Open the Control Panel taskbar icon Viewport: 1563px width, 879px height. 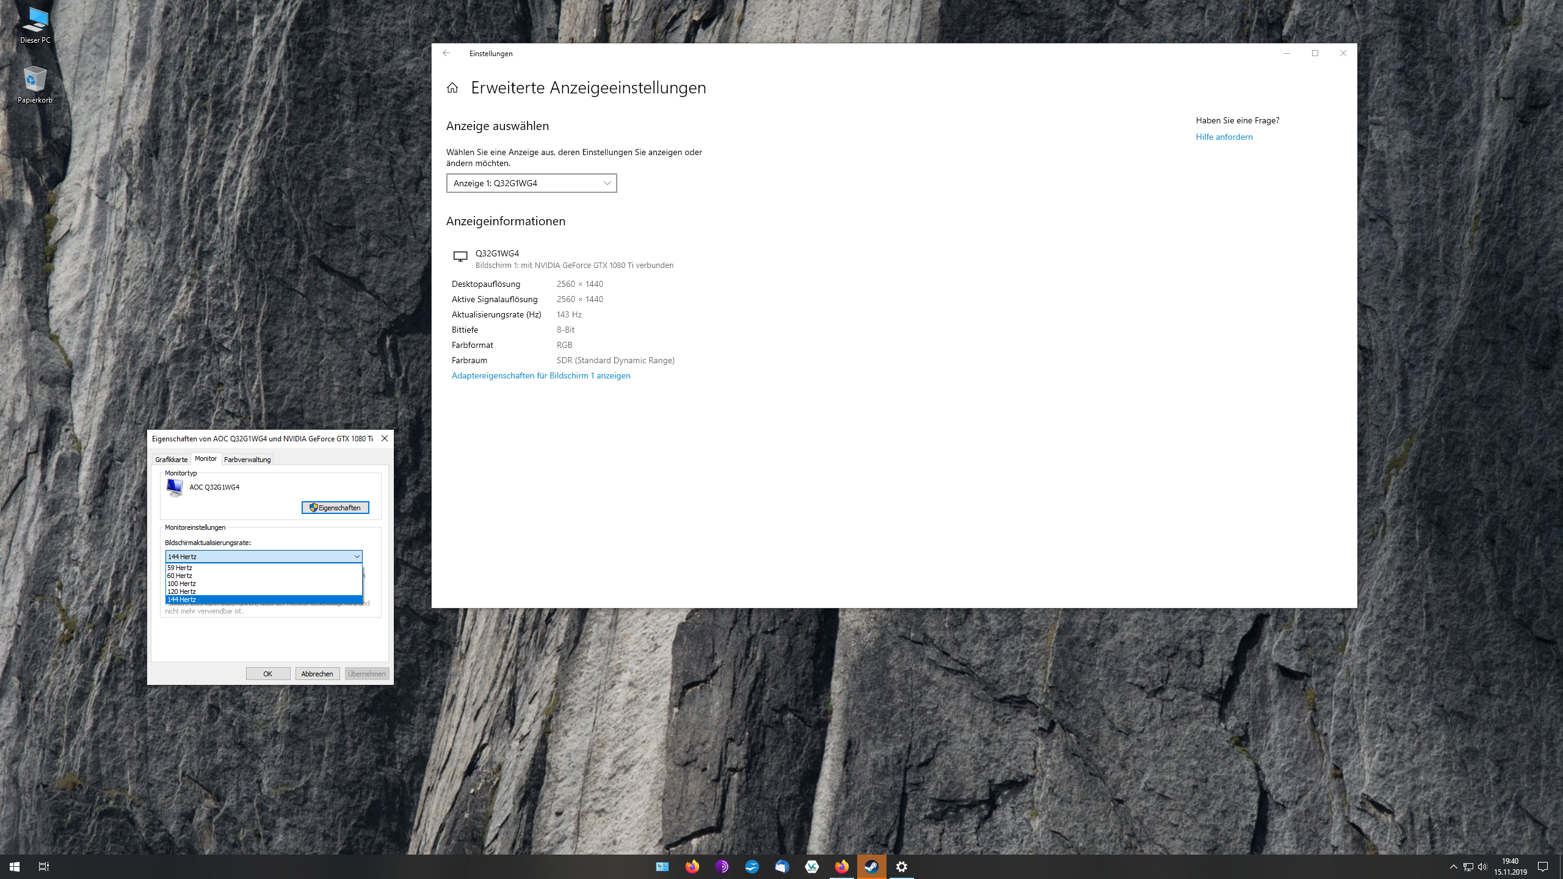click(662, 866)
